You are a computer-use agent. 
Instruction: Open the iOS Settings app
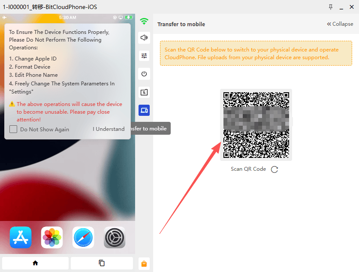click(115, 237)
